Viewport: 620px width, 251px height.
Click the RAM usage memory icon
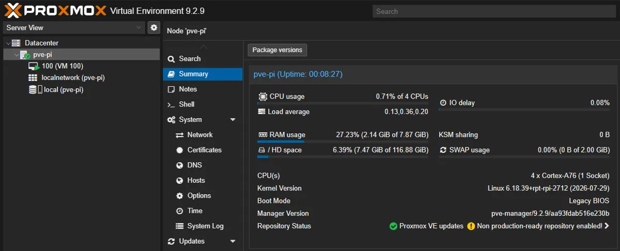click(262, 135)
